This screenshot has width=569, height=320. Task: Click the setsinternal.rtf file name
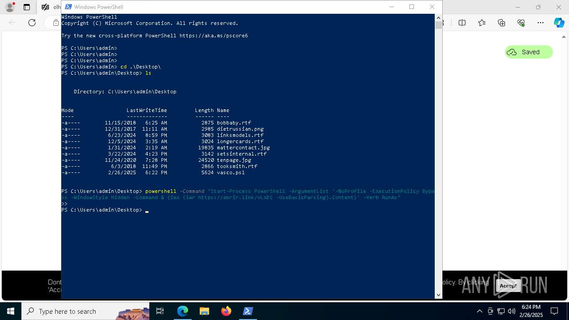click(242, 154)
